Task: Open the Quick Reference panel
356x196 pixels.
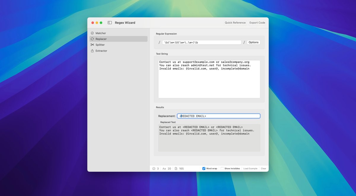Action: tap(235, 23)
